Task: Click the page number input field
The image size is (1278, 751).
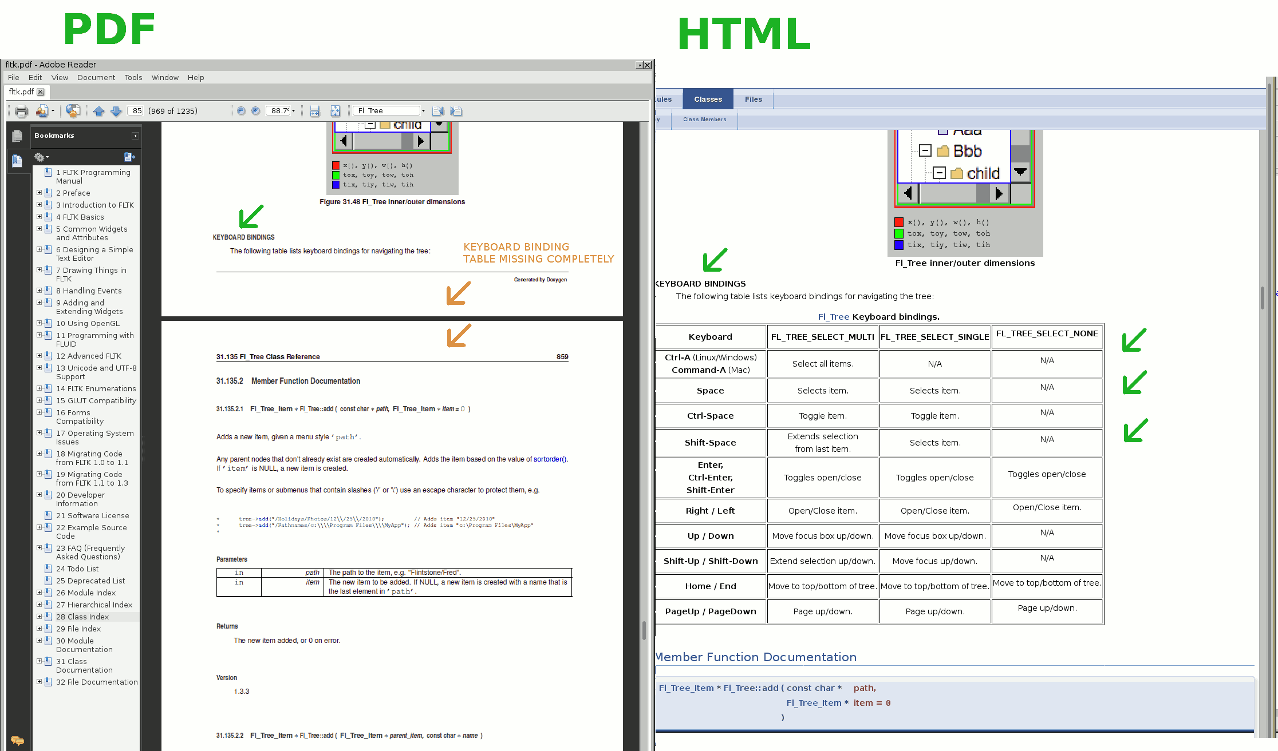Action: tap(136, 111)
